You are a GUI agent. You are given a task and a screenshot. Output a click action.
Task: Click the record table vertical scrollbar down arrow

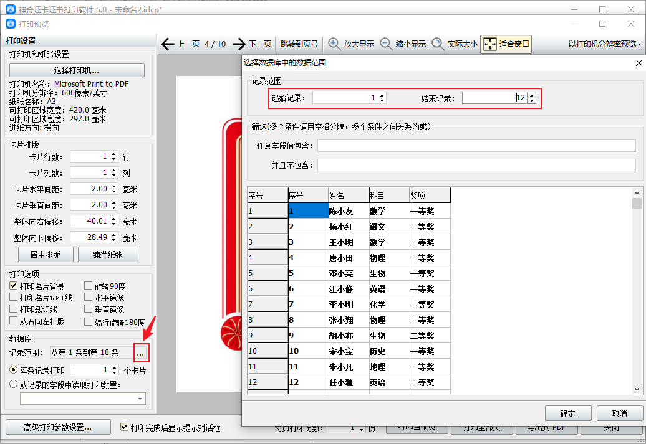coord(637,389)
